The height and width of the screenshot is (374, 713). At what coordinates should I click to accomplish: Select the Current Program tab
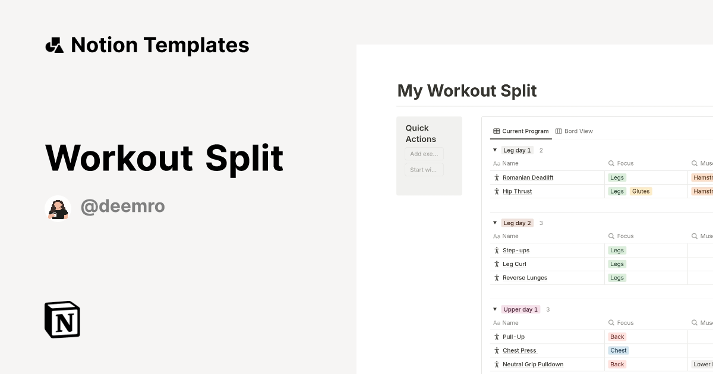(x=520, y=131)
